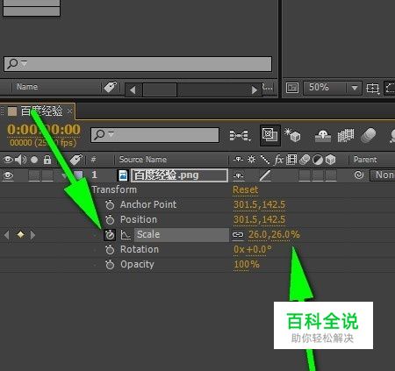The width and height of the screenshot is (395, 371).
Task: Click the viewer safe zones grid icon
Action: click(x=373, y=88)
